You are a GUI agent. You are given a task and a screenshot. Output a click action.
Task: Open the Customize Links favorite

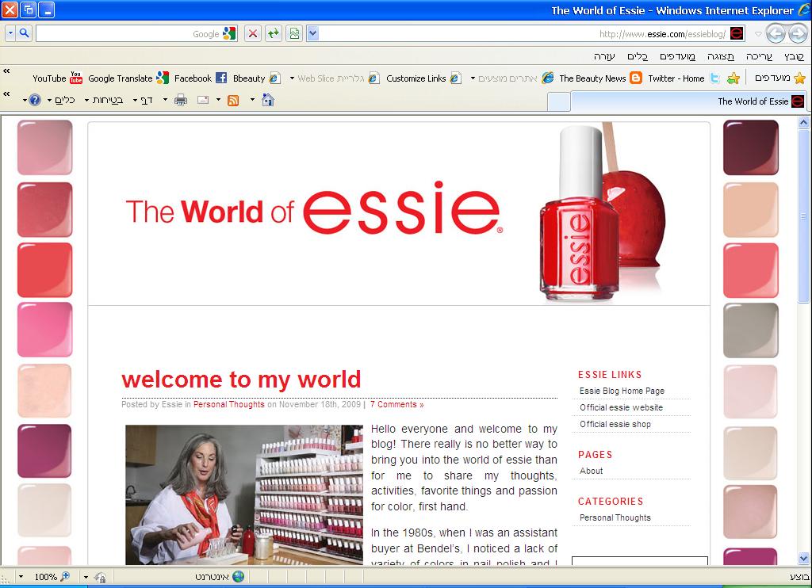pyautogui.click(x=423, y=78)
